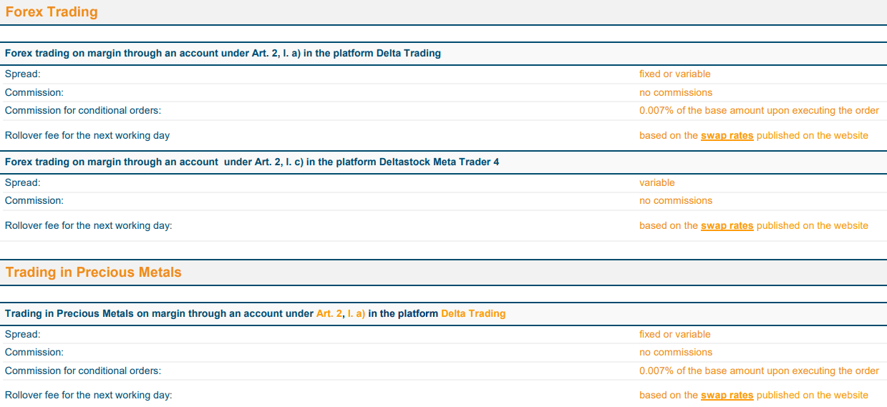Viewport: 887px width, 407px height.
Task: Click 'Commission for conditional orders:' in Forex Delta Trading section
Action: (83, 110)
